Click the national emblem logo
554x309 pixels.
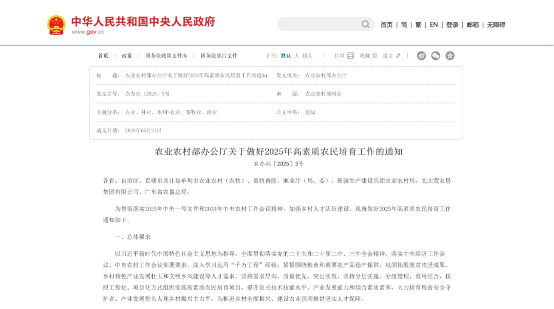(x=56, y=25)
